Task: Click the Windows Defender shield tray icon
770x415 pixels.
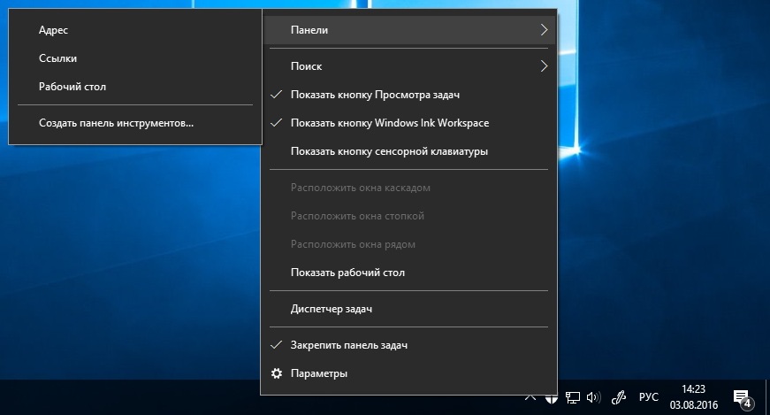Action: point(552,398)
